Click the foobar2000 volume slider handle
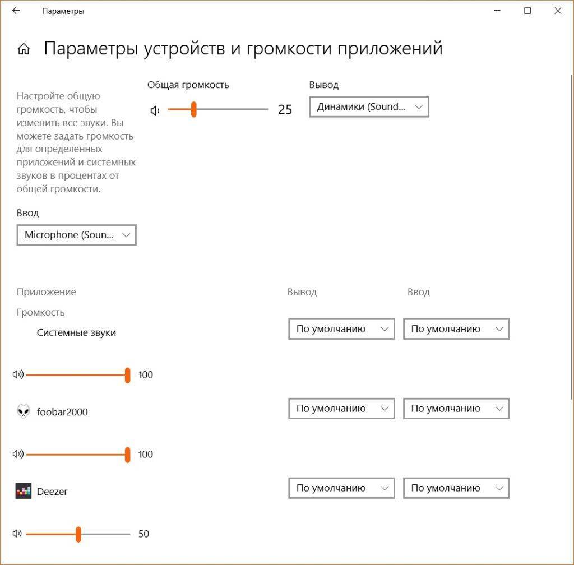574x565 pixels. (x=128, y=455)
